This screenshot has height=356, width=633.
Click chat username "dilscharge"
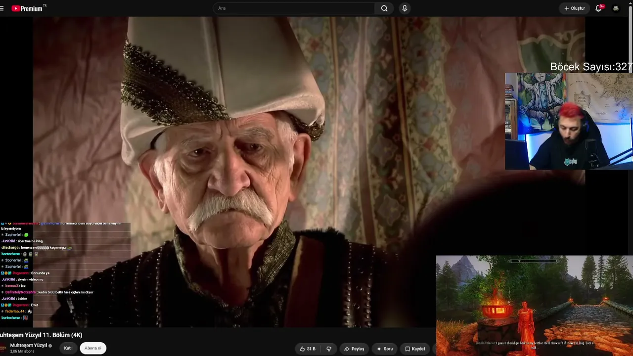coord(10,248)
